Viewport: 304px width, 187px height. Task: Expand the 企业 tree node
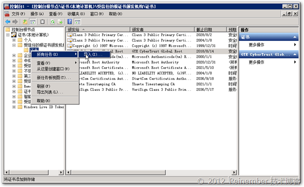14,55
